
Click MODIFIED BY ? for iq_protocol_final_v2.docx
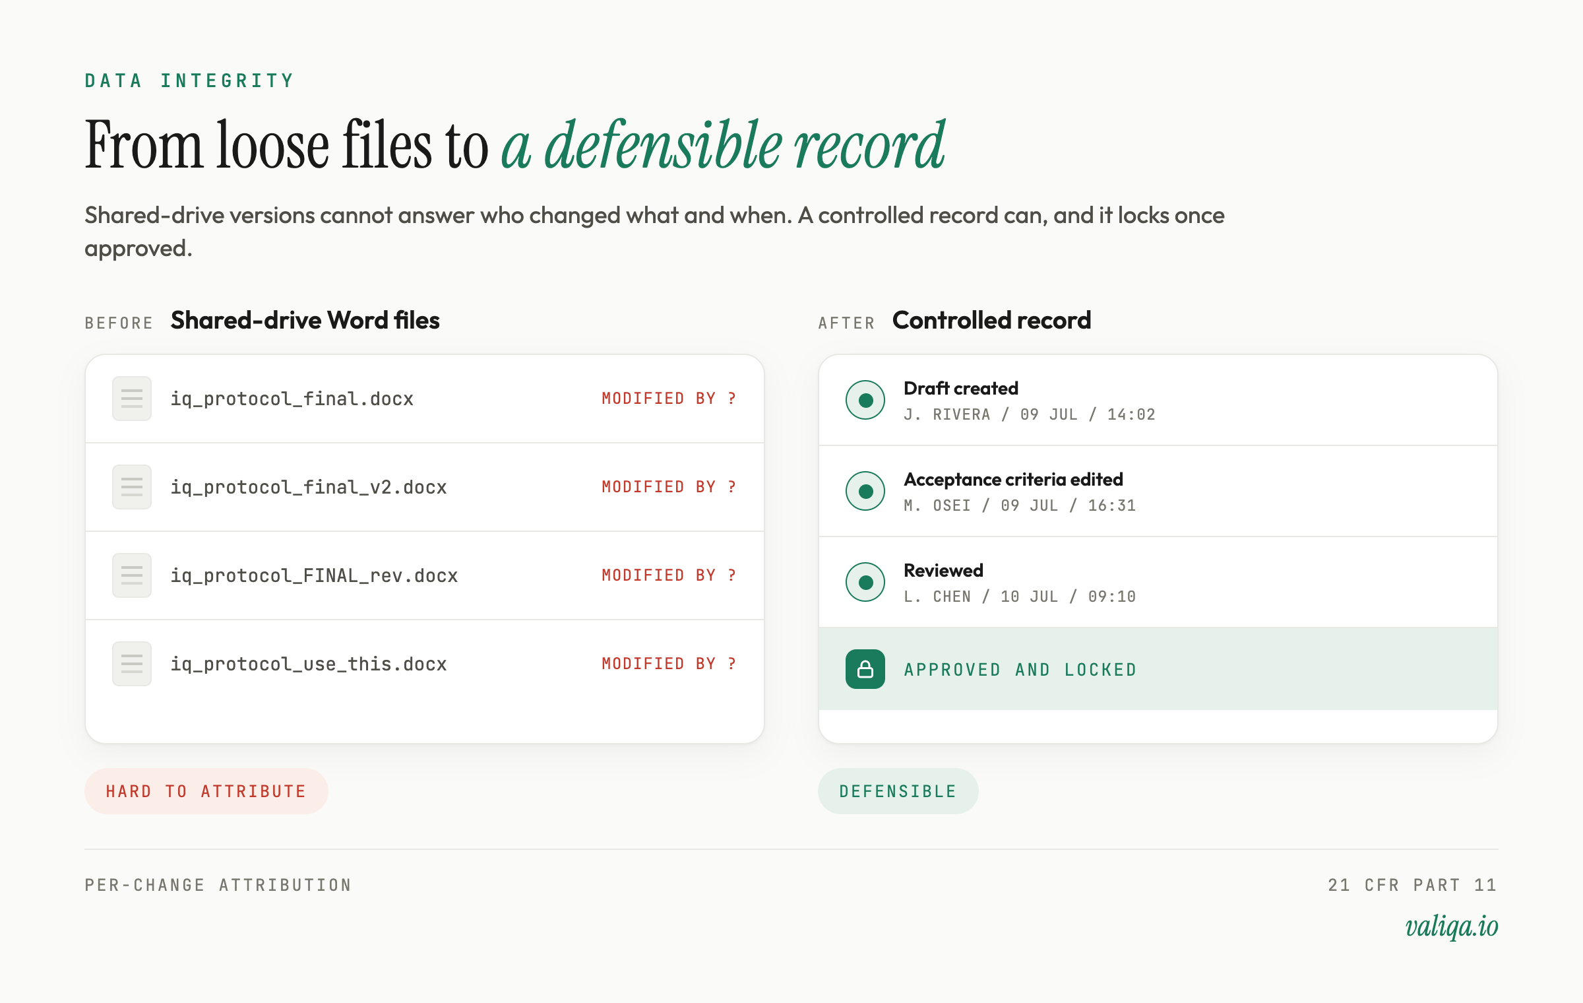click(669, 487)
